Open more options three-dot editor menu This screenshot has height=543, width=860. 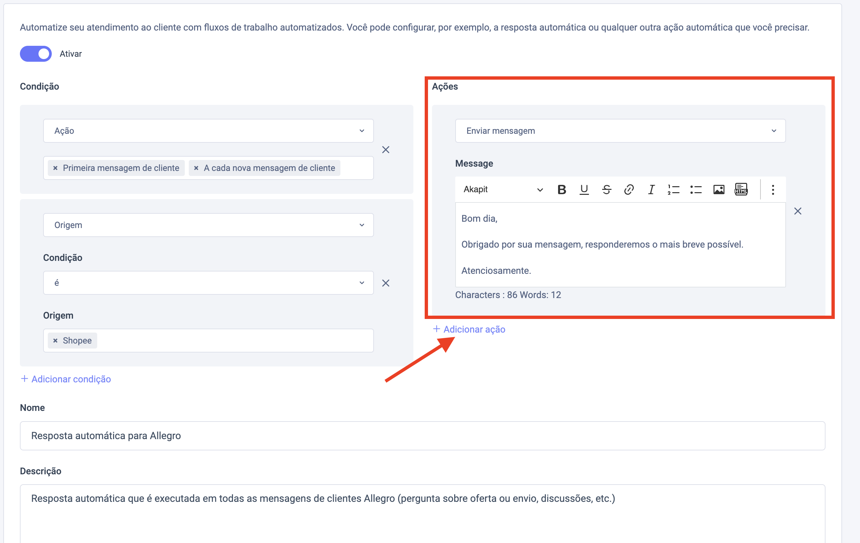(x=773, y=189)
